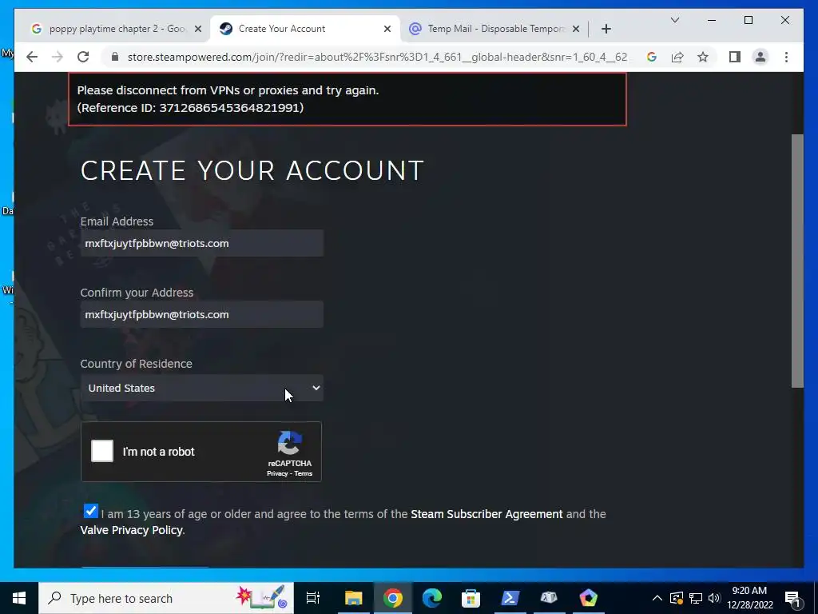
Task: Open a new browser tab
Action: tap(606, 29)
